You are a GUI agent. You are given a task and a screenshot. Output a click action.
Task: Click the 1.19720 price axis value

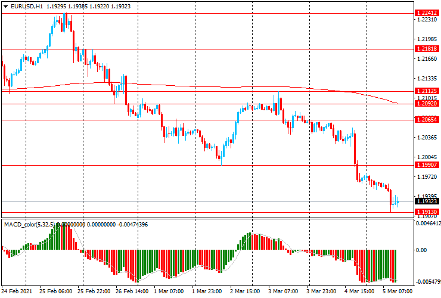427,177
